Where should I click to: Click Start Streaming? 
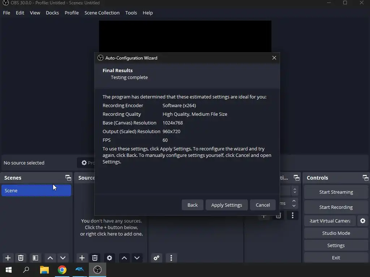pos(336,192)
